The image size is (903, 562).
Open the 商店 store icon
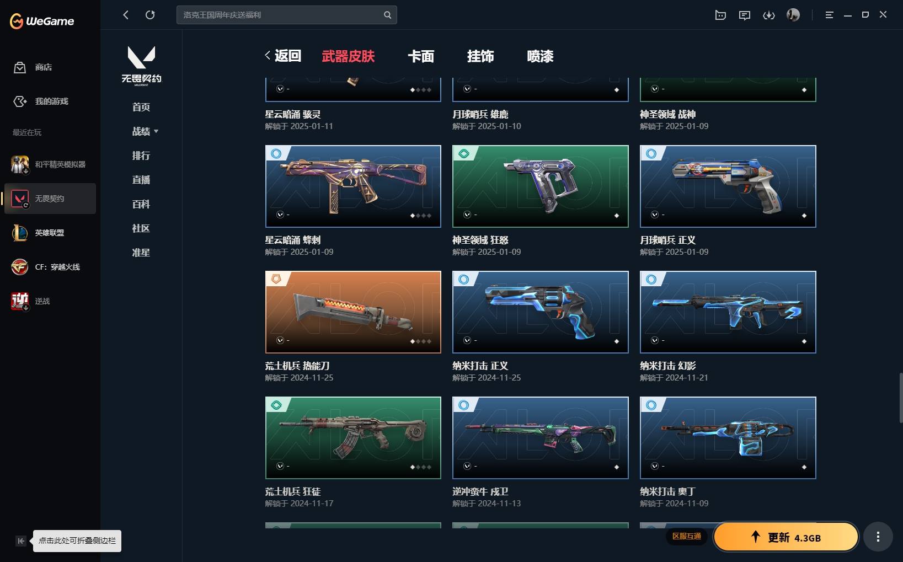[x=20, y=67]
